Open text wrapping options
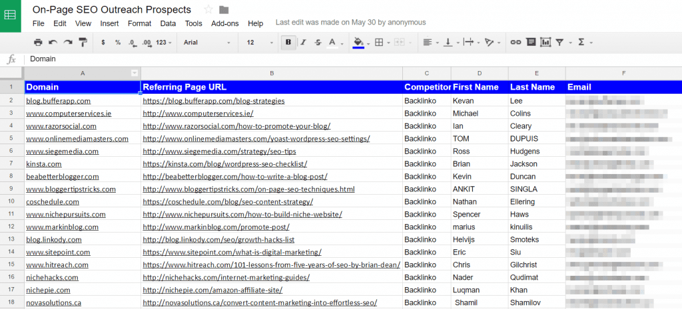The width and height of the screenshot is (682, 309). pyautogui.click(x=469, y=42)
